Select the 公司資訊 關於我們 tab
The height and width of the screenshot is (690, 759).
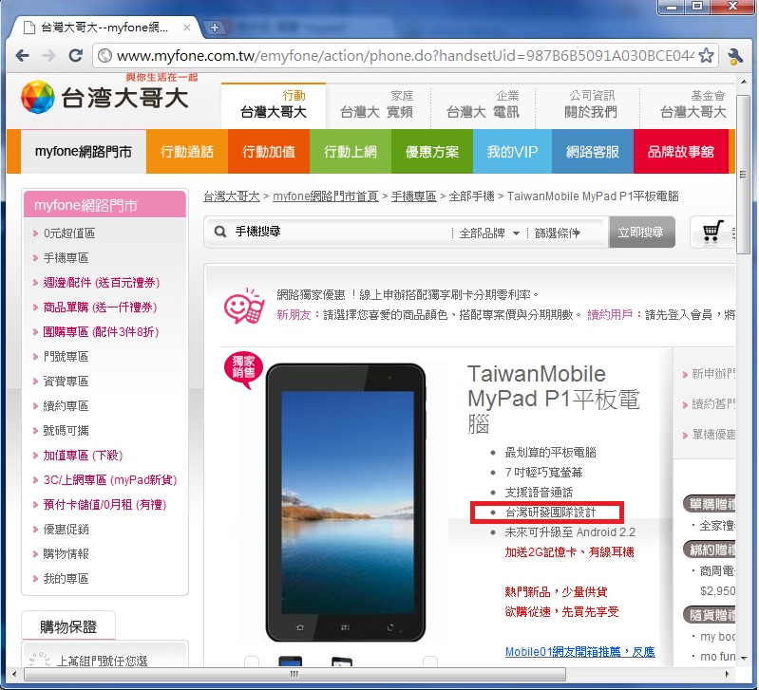591,105
